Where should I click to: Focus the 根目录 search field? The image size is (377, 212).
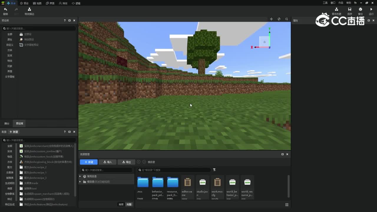pyautogui.click(x=174, y=170)
